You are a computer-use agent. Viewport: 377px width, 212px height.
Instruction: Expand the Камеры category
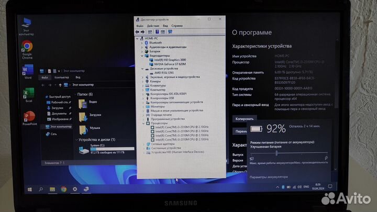pos(142,82)
